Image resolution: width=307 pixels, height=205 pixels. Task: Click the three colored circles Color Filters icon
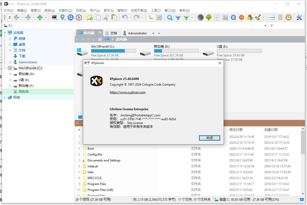click(250, 17)
